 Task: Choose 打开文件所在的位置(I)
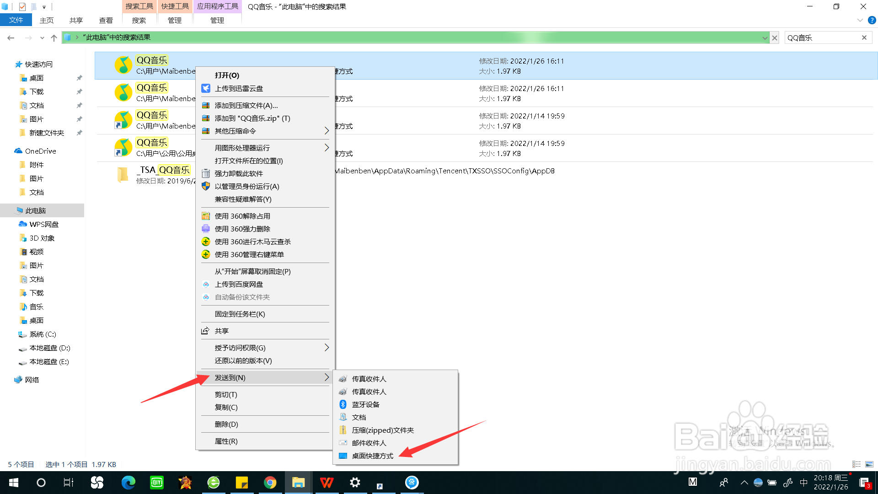point(265,161)
